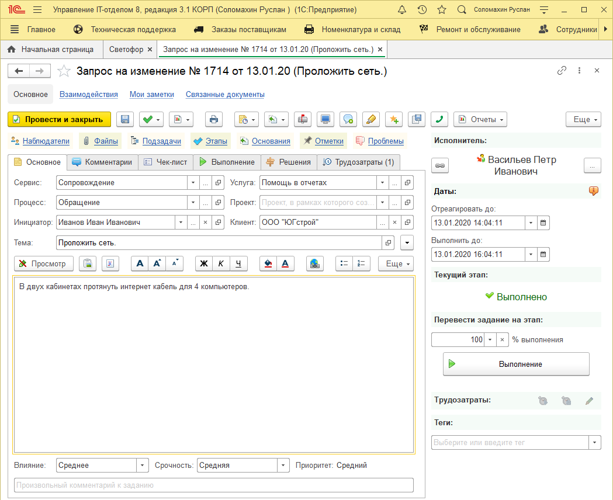Expand the Сервис dropdown list
The width and height of the screenshot is (613, 500).
(193, 183)
